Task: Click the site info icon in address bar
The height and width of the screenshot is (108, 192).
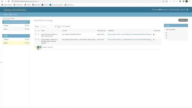Action: [13, 1]
